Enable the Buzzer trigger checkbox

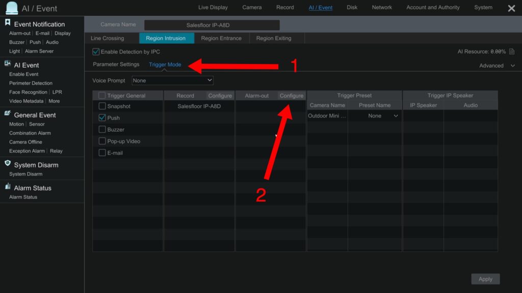pyautogui.click(x=102, y=129)
